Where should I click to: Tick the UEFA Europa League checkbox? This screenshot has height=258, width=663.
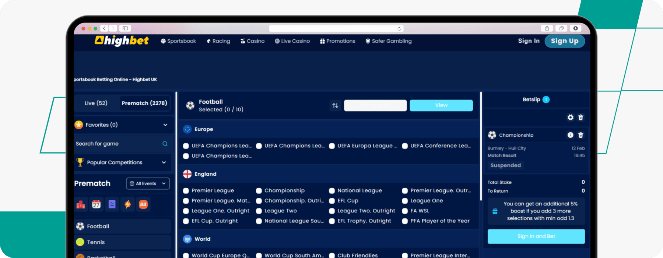(x=332, y=146)
